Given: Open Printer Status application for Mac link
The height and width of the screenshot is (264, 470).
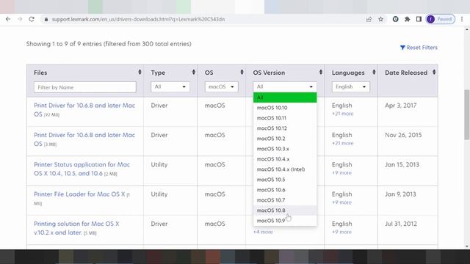Looking at the screenshot, I should click(82, 169).
